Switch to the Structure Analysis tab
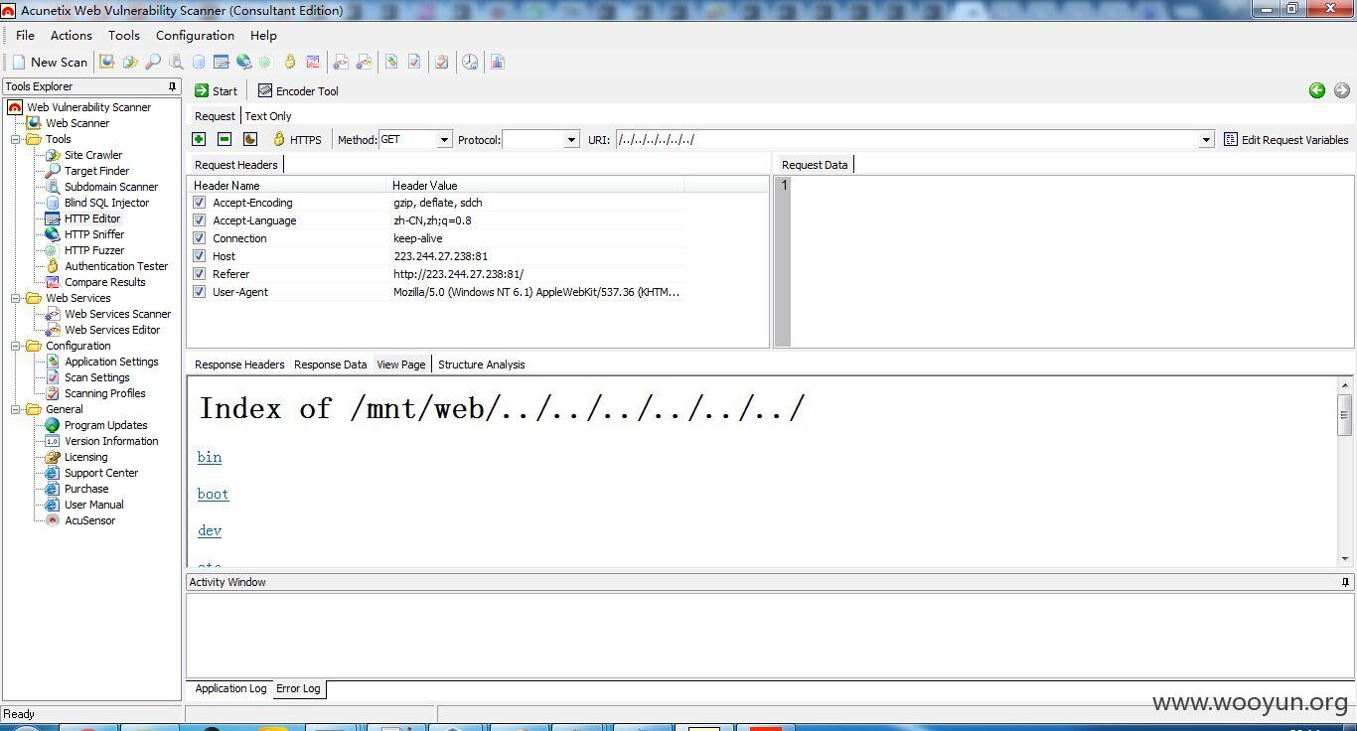Viewport: 1357px width, 731px height. coord(482,365)
